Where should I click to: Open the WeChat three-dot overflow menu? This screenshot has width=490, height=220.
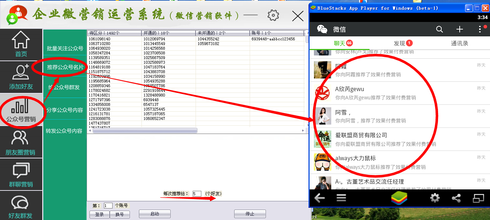coord(480,30)
